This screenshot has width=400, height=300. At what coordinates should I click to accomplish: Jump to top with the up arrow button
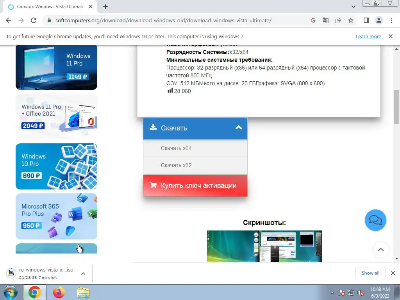[380, 250]
